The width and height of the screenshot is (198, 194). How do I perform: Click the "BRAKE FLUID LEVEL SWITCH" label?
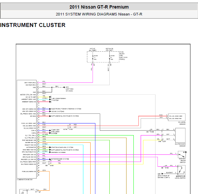pyautogui.click(x=180, y=177)
